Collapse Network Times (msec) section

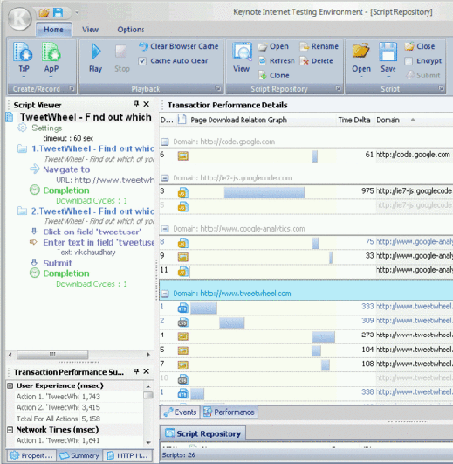[10, 430]
